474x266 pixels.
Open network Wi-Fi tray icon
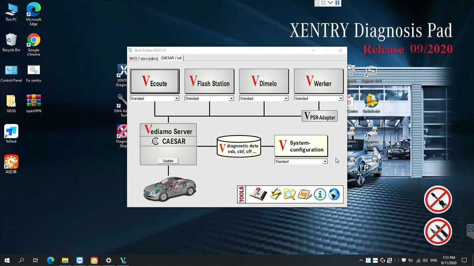click(418, 260)
